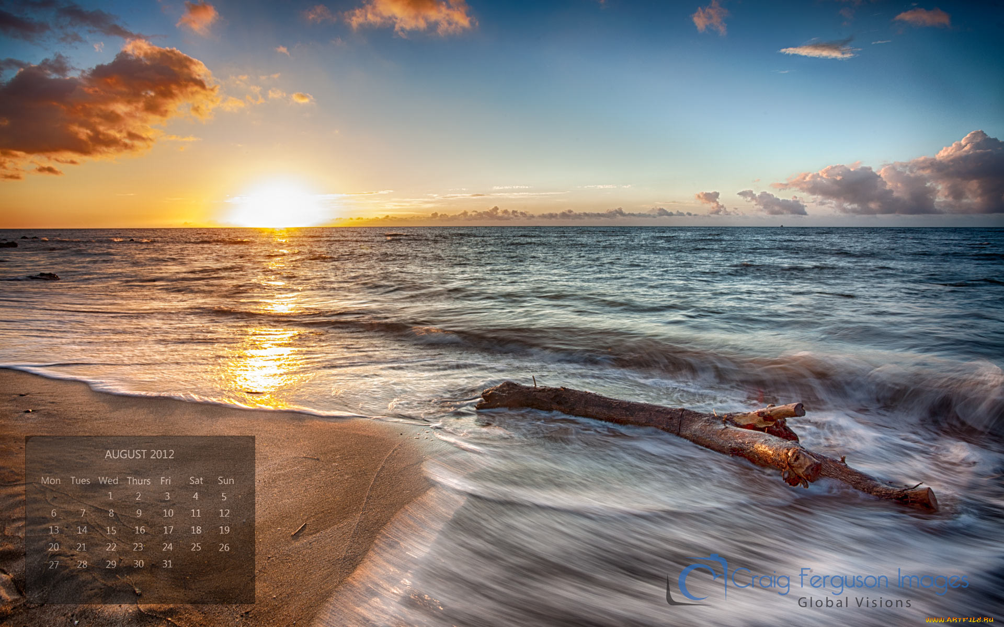Select the 'Wed' column header
Viewport: 1004px width, 627px height.
click(x=108, y=480)
